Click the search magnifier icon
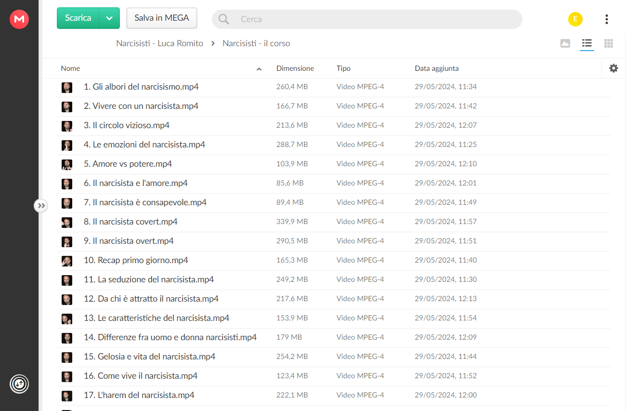Image resolution: width=626 pixels, height=411 pixels. [223, 19]
